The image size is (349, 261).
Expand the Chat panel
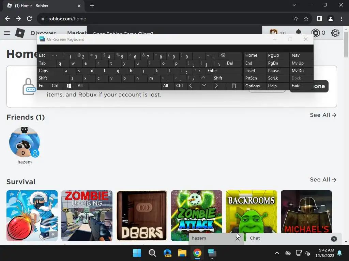coord(293,238)
